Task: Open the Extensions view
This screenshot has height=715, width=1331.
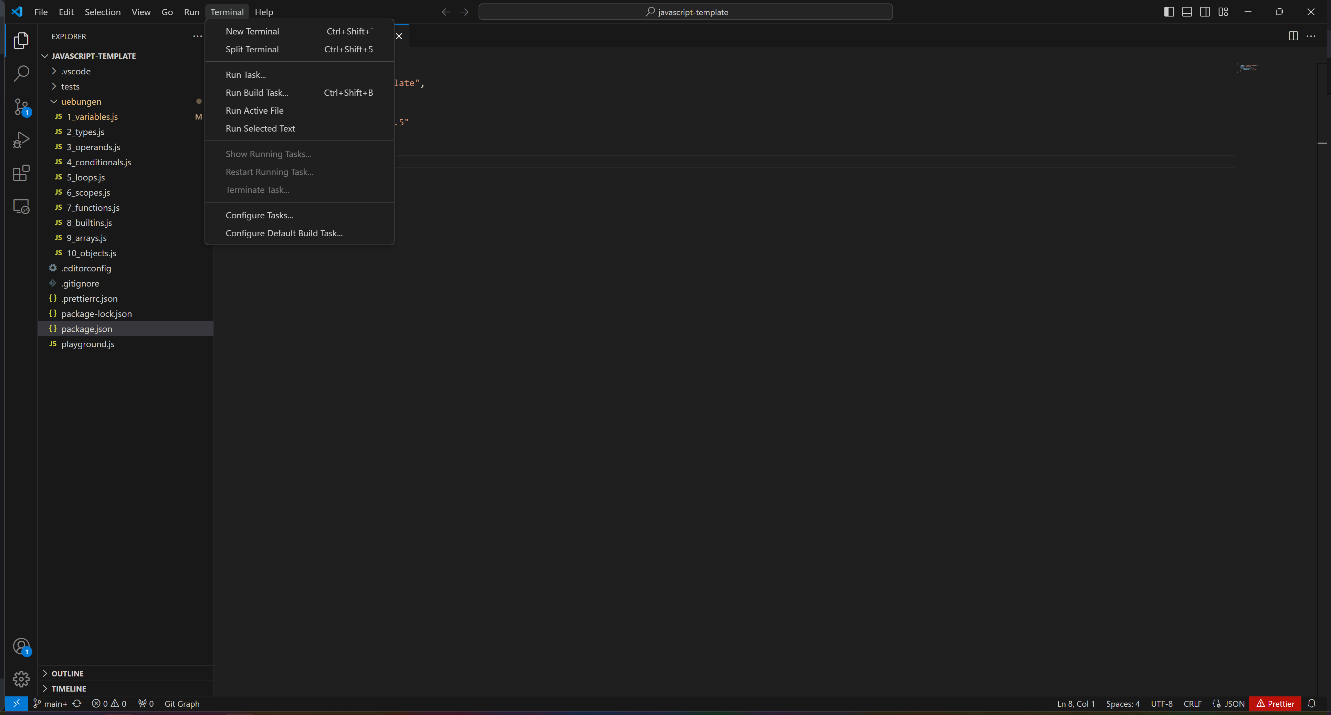Action: click(21, 173)
